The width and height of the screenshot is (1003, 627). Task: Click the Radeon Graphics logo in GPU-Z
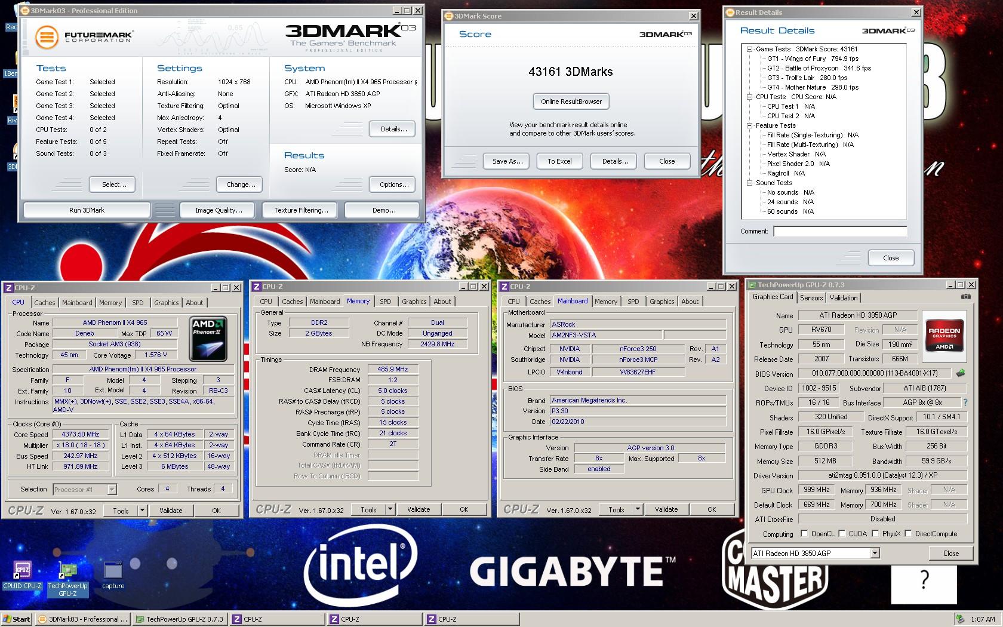click(944, 337)
